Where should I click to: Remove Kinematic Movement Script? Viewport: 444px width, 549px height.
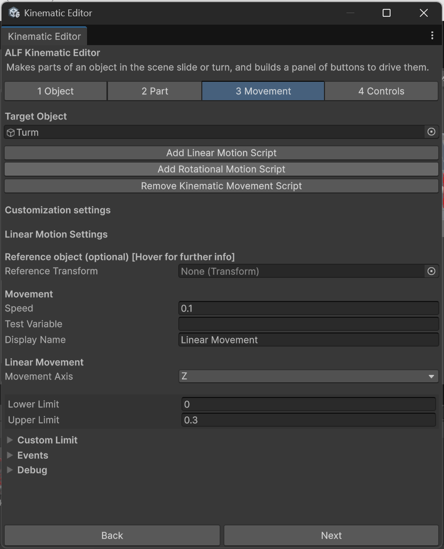tap(221, 186)
